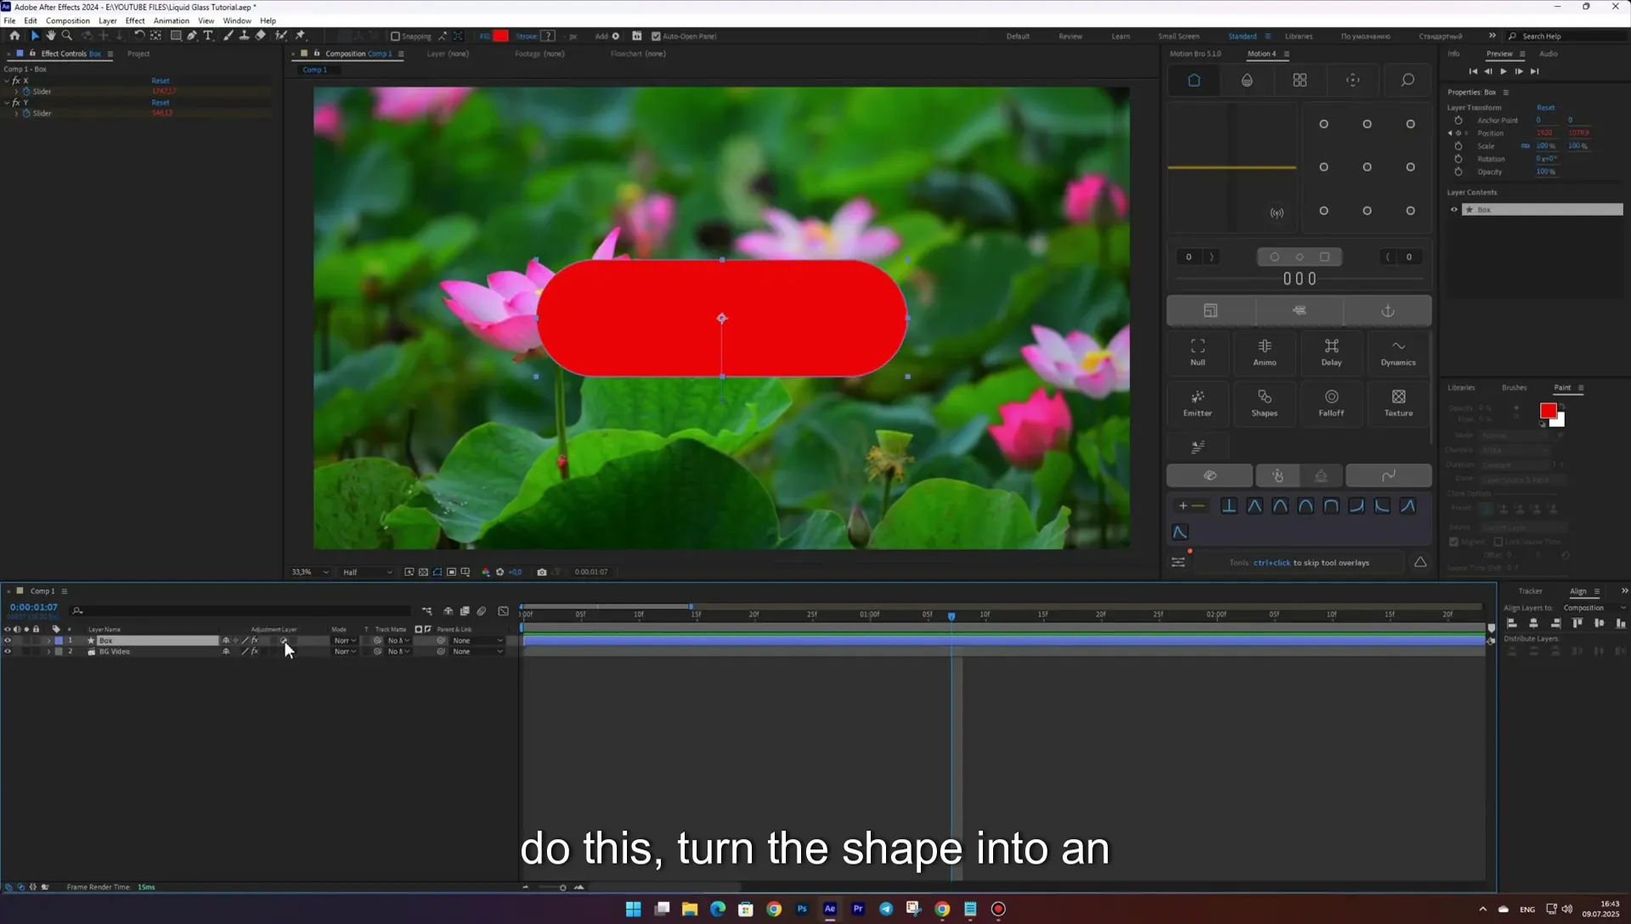Open the Composition menu
This screenshot has width=1631, height=924.
click(67, 20)
